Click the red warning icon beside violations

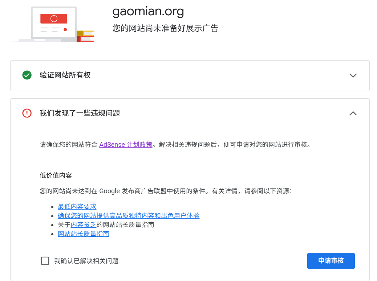click(x=27, y=113)
